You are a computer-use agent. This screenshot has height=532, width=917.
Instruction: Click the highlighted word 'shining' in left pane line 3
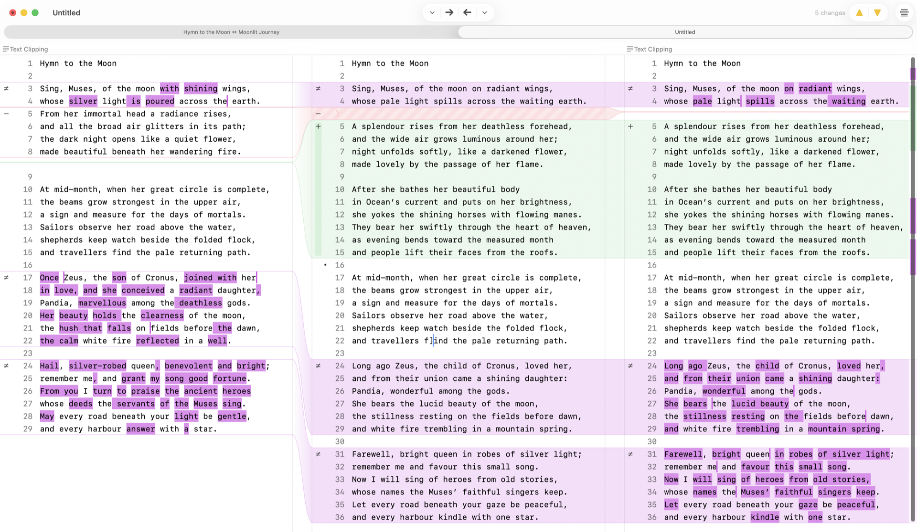pos(201,88)
